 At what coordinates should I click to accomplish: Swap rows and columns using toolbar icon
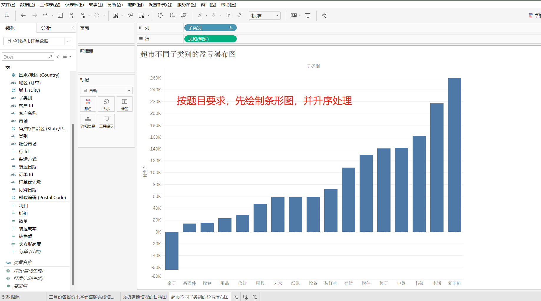(161, 15)
